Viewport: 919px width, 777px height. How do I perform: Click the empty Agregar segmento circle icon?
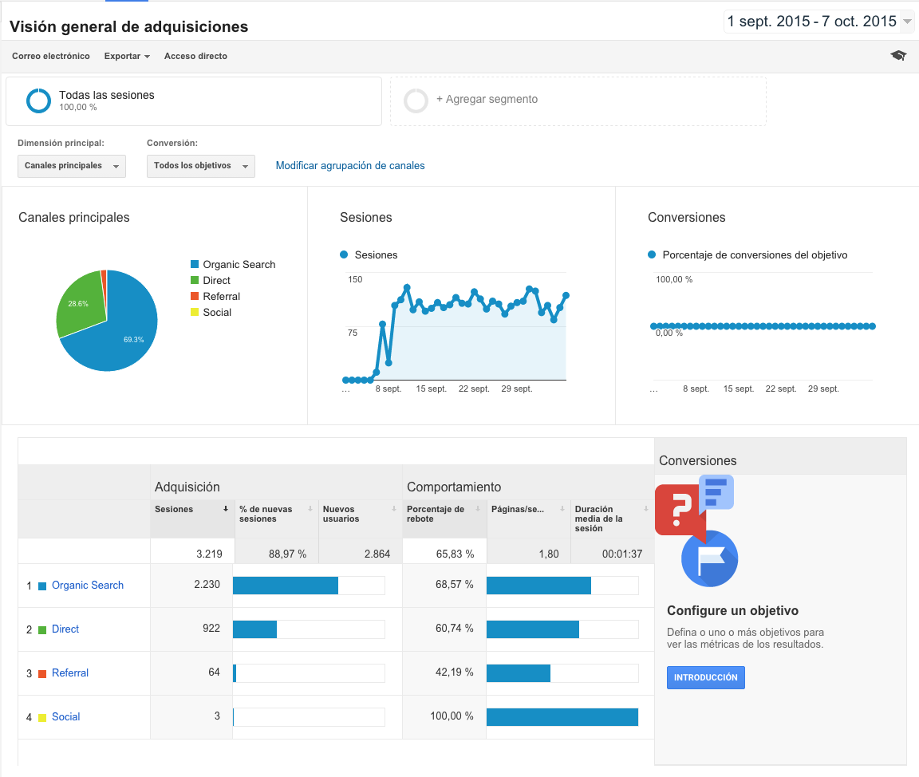[x=416, y=101]
